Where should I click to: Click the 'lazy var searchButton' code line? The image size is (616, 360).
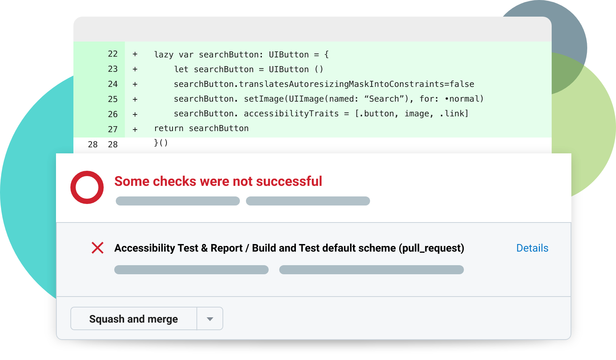pos(241,54)
